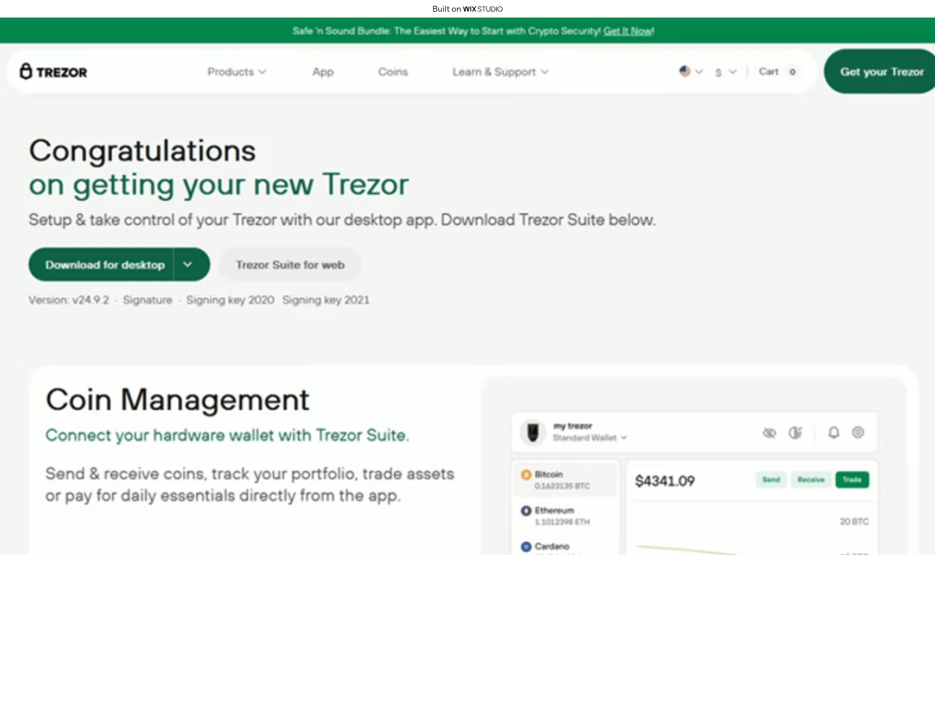The image size is (935, 701).
Task: Open the Signing key 2020 link
Action: click(x=230, y=300)
